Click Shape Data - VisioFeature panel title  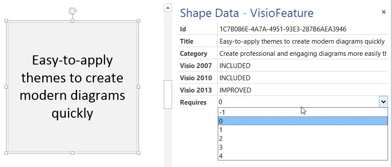pos(247,13)
